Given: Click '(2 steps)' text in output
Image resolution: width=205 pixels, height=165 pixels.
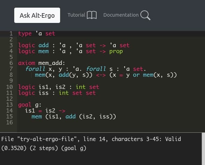Looking at the screenshot, I should pyautogui.click(x=44, y=148).
